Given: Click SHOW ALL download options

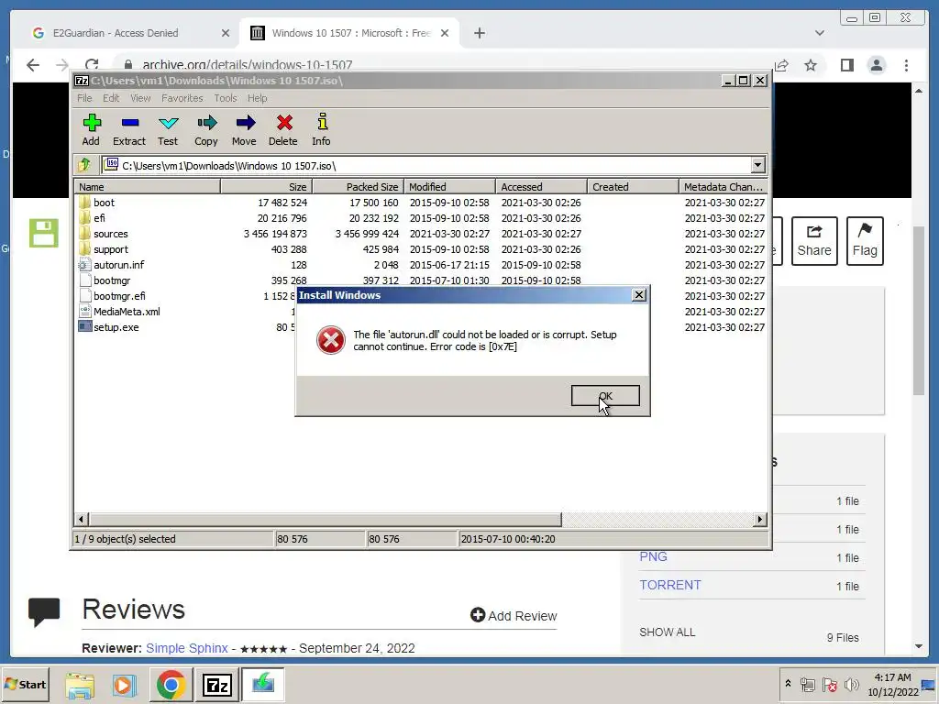Looking at the screenshot, I should pos(668,632).
